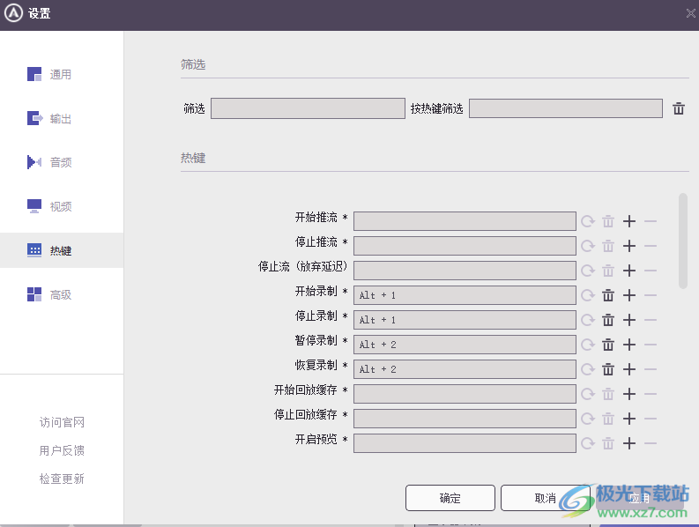Add another hotkey for 暂停录制
The height and width of the screenshot is (527, 699).
click(x=629, y=345)
